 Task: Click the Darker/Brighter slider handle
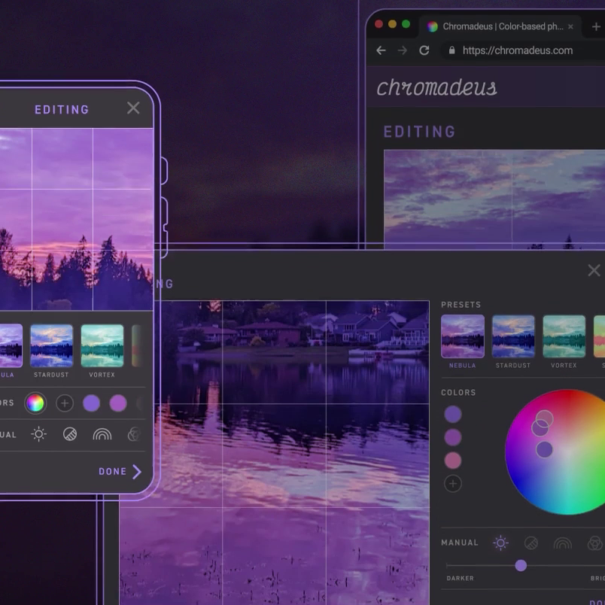[x=521, y=565]
